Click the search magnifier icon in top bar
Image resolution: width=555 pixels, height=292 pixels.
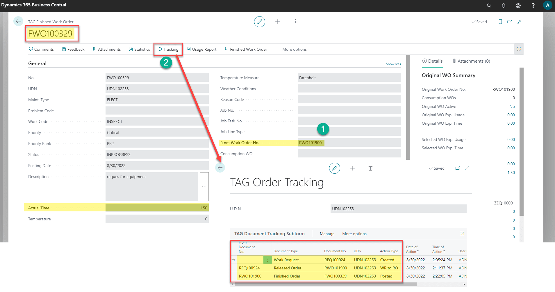(x=489, y=6)
